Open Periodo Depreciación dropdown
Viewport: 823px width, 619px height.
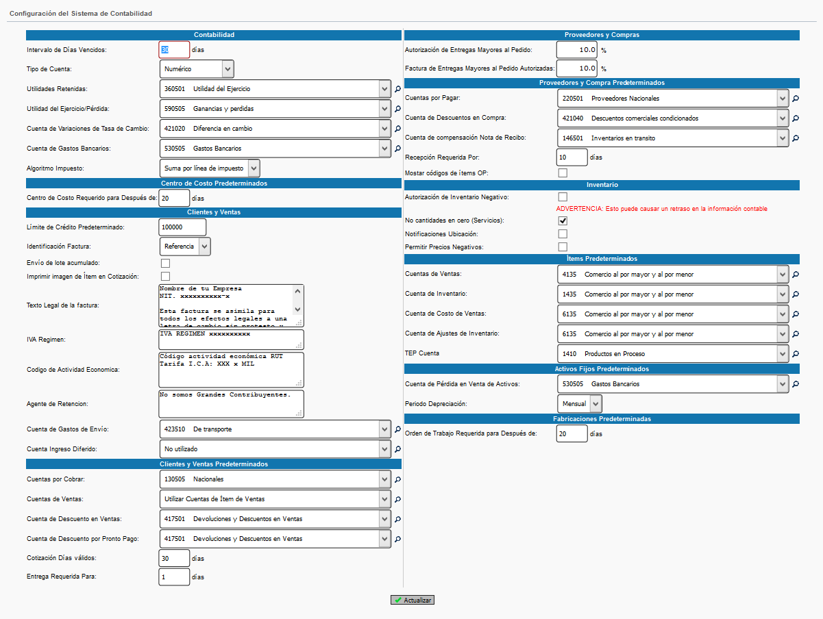click(579, 404)
